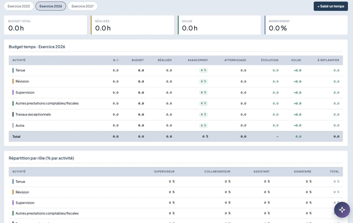
Task: Click the Budget temps · Exercice 2026 heading
Action: click(37, 47)
